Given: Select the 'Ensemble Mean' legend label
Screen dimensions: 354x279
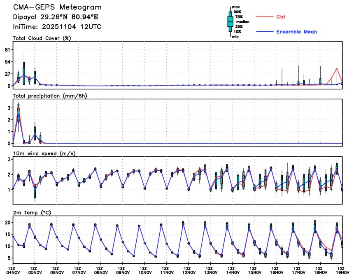Looking at the screenshot, I should [296, 32].
